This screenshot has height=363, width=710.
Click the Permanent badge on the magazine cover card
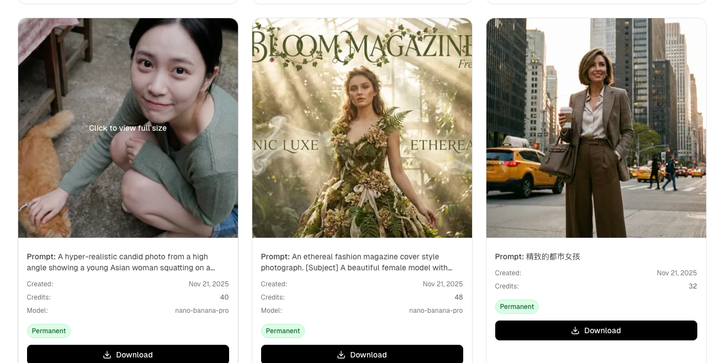pyautogui.click(x=283, y=331)
